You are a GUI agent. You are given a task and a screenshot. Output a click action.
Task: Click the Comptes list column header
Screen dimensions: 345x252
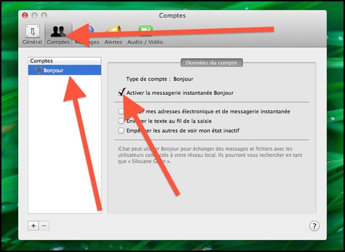click(65, 61)
